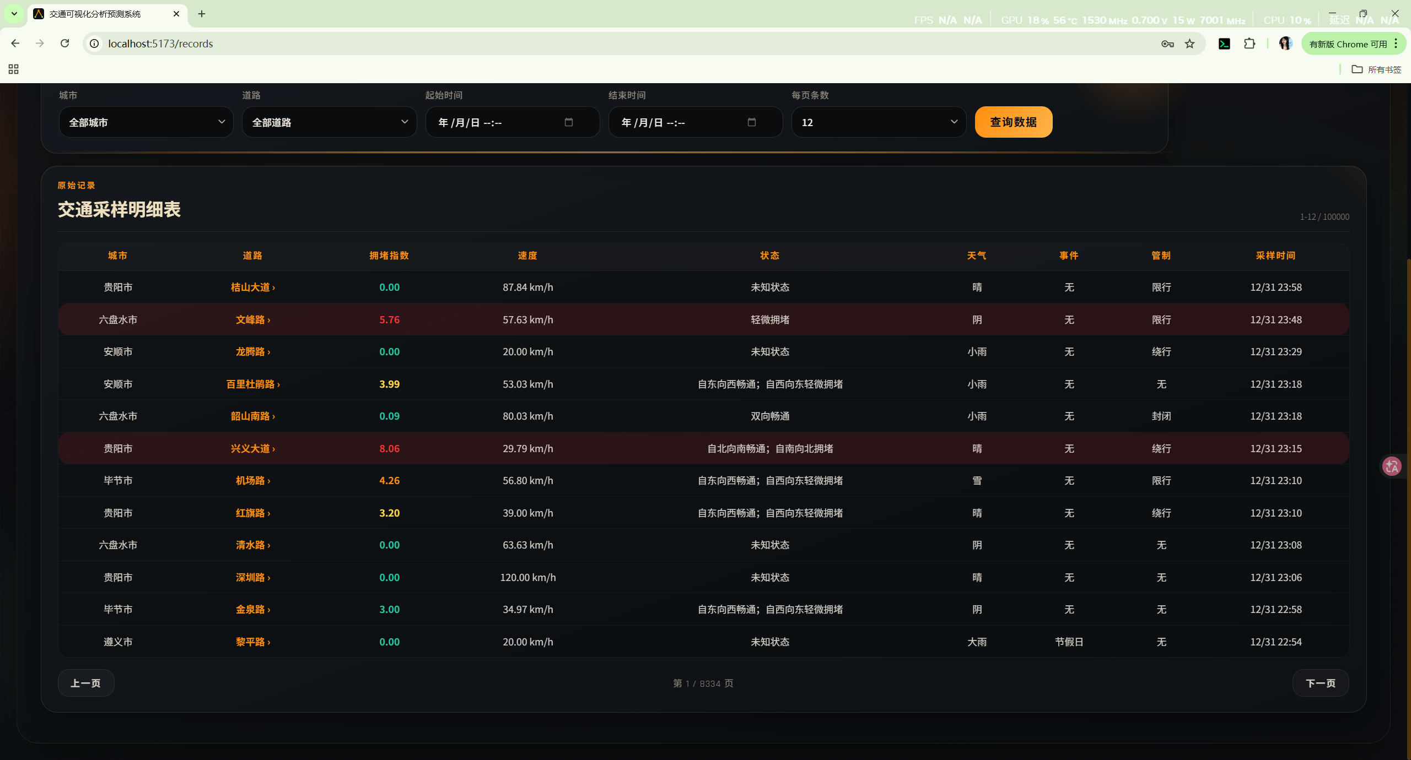This screenshot has width=1411, height=760.
Task: Bookmark this page with star icon
Action: tap(1190, 44)
